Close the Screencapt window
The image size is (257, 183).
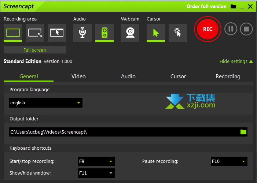pyautogui.click(x=250, y=6)
